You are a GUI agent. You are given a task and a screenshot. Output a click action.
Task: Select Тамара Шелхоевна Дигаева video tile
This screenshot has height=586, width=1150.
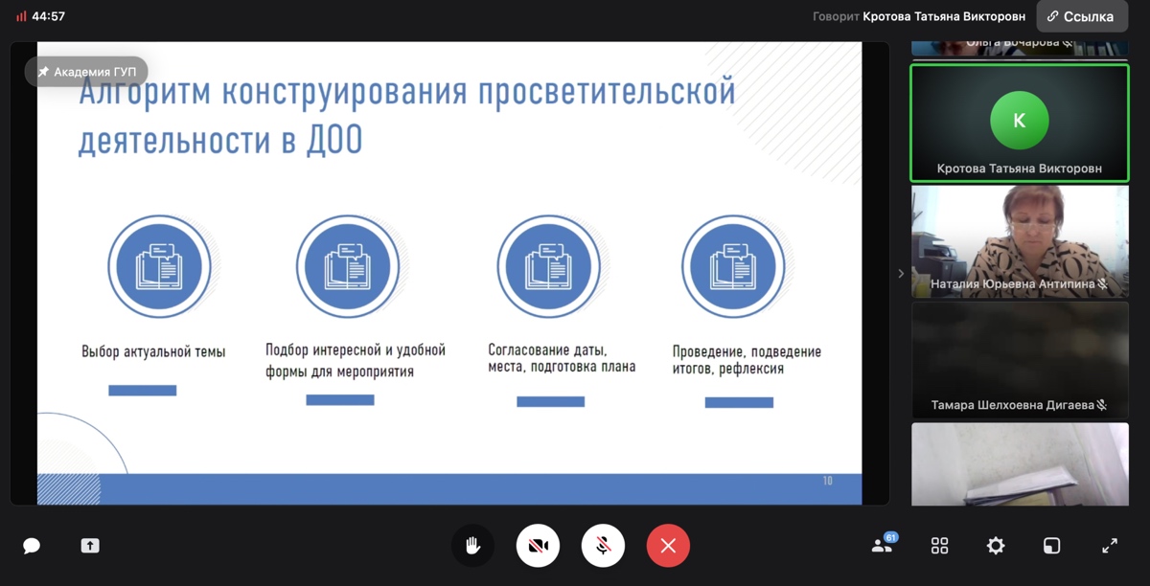pos(1019,360)
